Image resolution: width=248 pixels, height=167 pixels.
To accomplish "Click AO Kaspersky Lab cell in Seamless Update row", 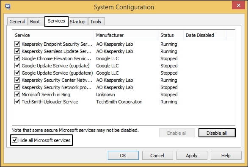I will point(115,51).
